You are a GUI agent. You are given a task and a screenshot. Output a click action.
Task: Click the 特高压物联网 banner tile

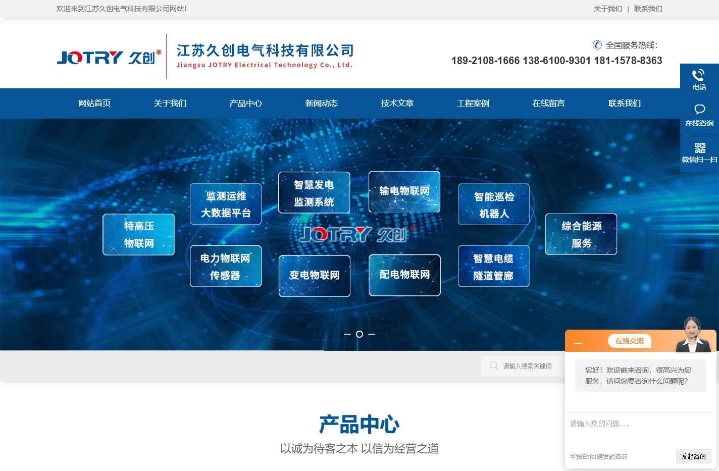(x=139, y=235)
